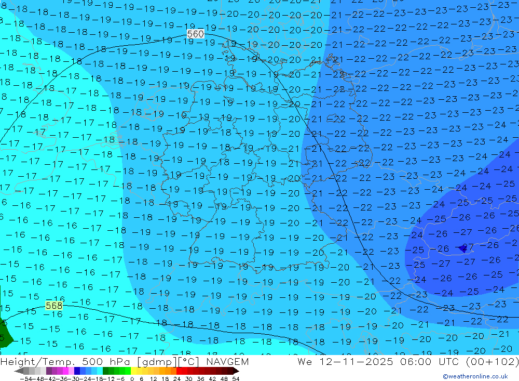Screen dimensions: 519x381
Task: Open the weatheronline.co.uk copyright link
Action: tap(475, 376)
